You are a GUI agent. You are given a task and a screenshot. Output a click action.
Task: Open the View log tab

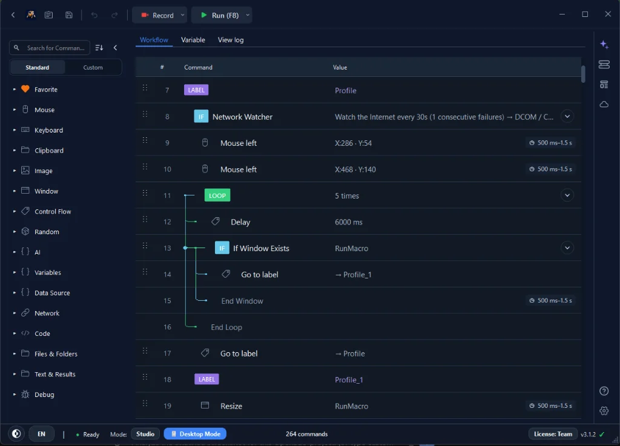coord(231,40)
